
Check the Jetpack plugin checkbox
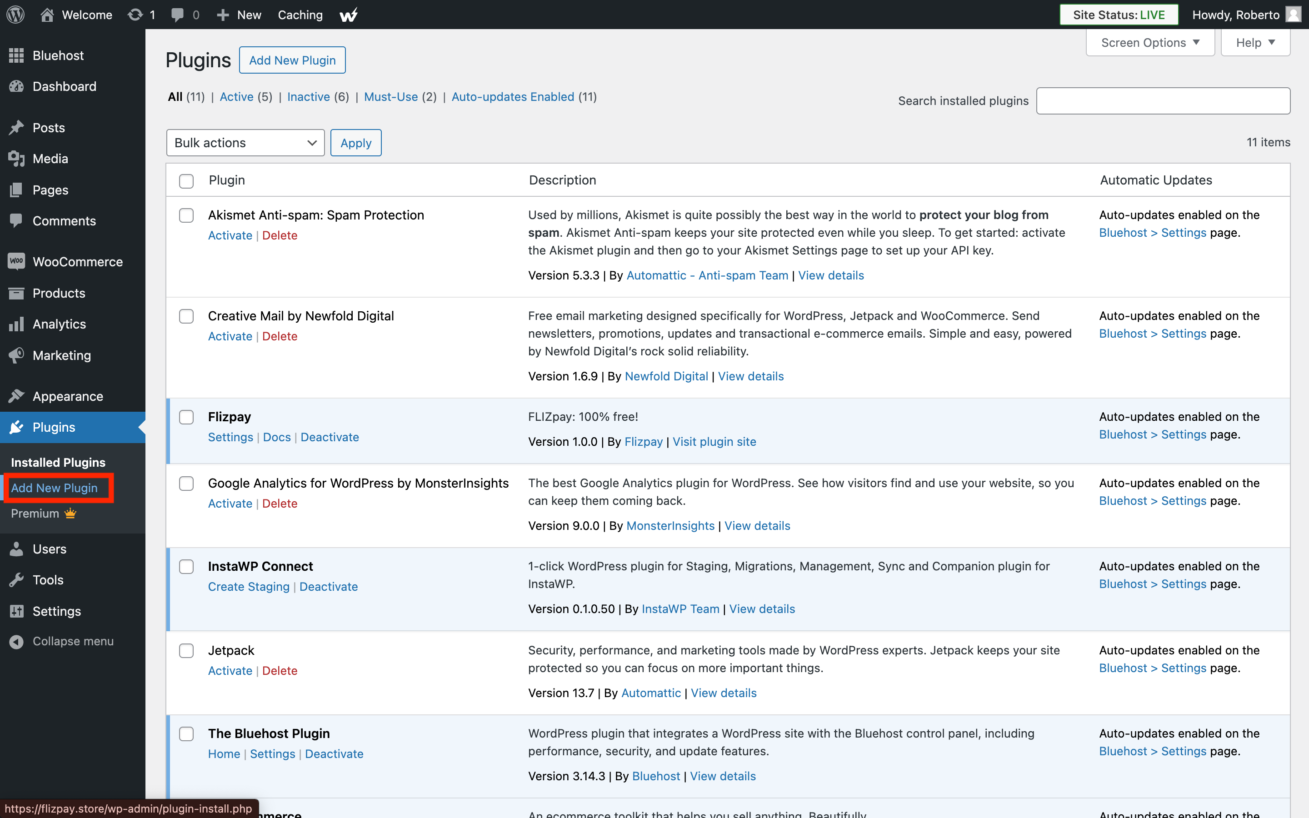186,650
